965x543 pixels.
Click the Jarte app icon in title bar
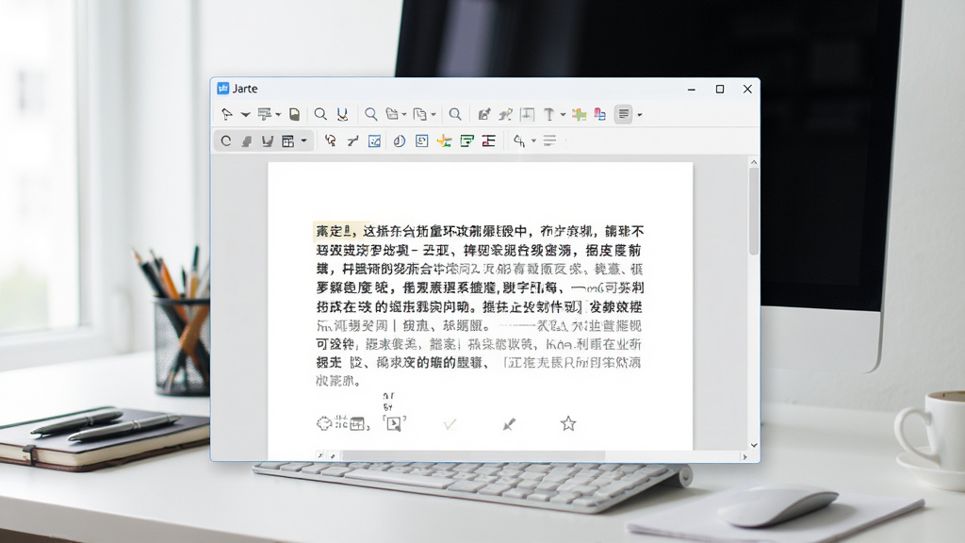[223, 89]
